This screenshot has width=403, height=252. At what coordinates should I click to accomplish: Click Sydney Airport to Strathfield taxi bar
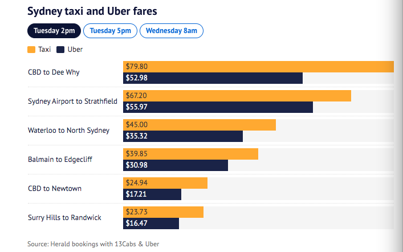click(237, 95)
